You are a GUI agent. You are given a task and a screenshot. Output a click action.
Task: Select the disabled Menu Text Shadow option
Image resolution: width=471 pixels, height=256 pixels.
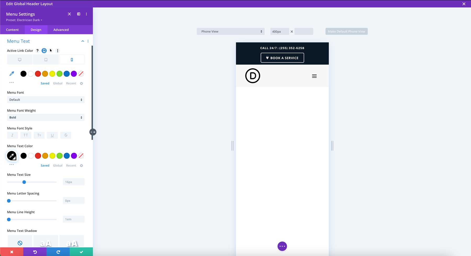tap(20, 243)
